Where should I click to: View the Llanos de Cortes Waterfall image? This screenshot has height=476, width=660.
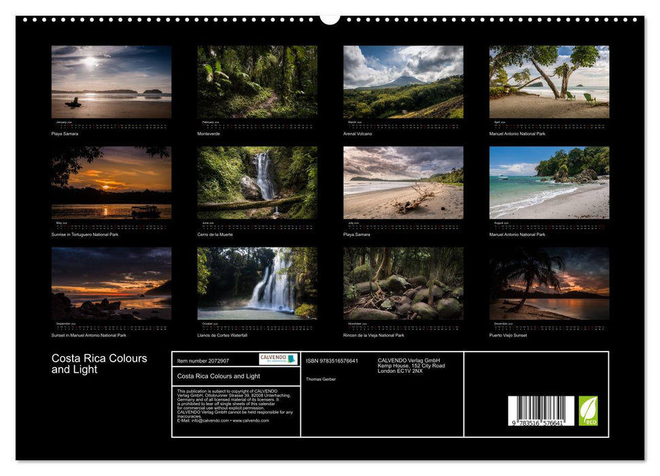[x=258, y=286]
